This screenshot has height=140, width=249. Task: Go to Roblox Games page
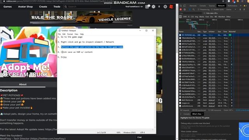tap(7, 7)
